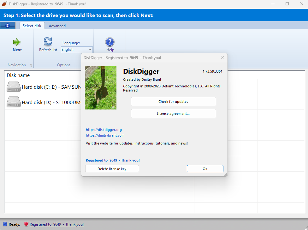Click Registered to 9649 link in dialog

113,160
